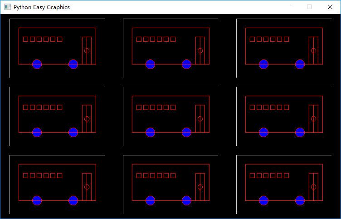Click right blue wheel of middle-right bus
The width and height of the screenshot is (341, 219).
[300, 132]
